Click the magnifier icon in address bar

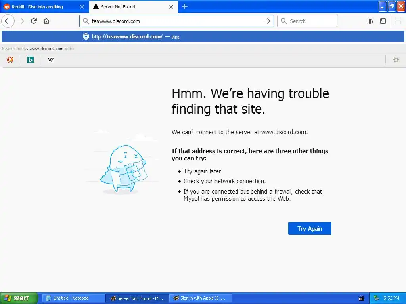[x=86, y=21]
